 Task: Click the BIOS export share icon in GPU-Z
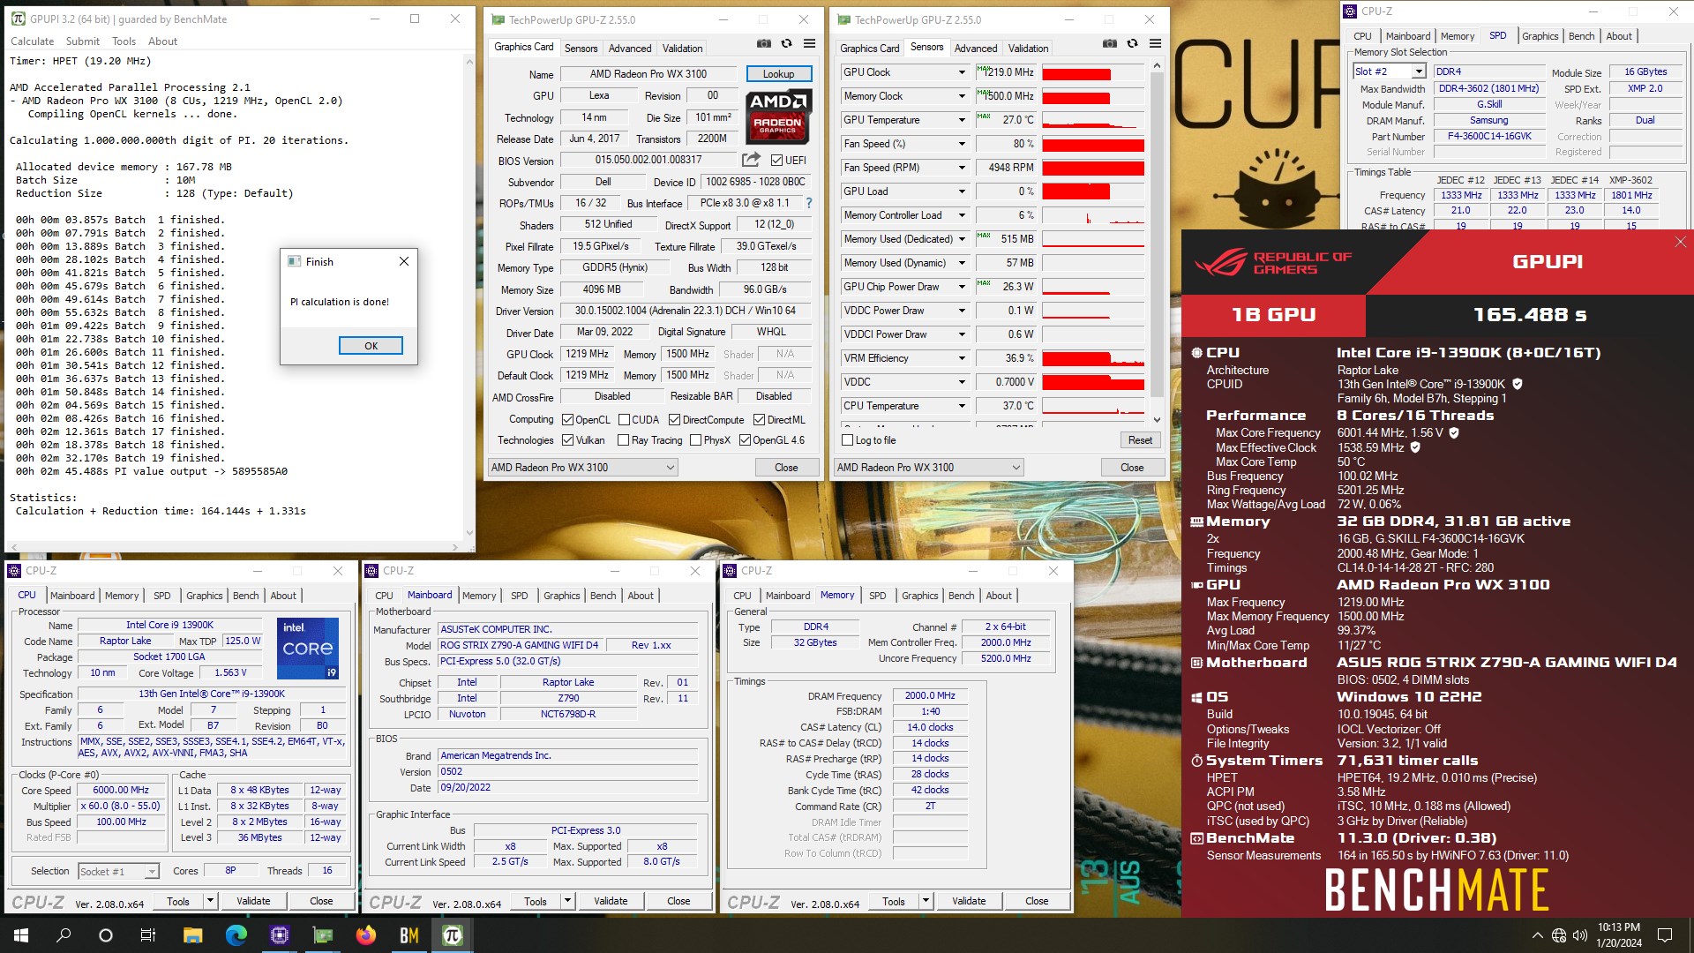tap(751, 160)
